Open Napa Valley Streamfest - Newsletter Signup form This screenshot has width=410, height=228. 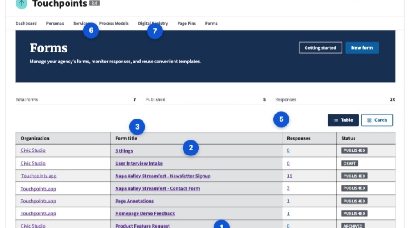click(163, 176)
